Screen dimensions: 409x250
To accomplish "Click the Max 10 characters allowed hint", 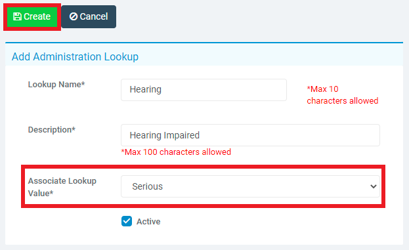I will coord(343,95).
